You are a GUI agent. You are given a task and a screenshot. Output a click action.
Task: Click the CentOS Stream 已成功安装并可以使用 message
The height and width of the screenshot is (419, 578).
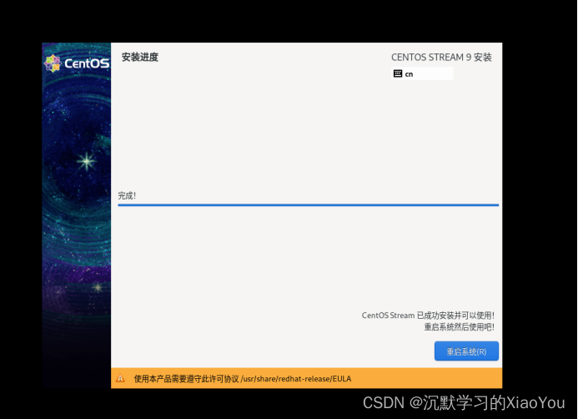pos(428,316)
